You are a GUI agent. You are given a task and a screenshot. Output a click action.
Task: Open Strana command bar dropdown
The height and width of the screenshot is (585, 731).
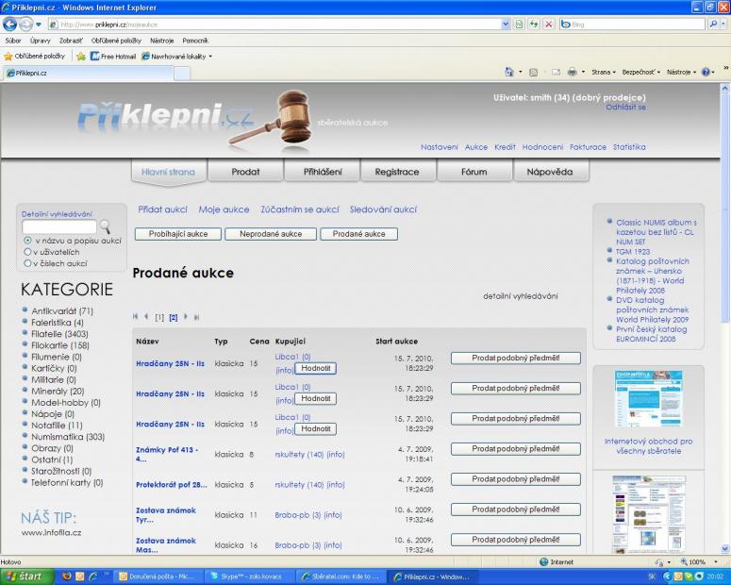pyautogui.click(x=604, y=72)
